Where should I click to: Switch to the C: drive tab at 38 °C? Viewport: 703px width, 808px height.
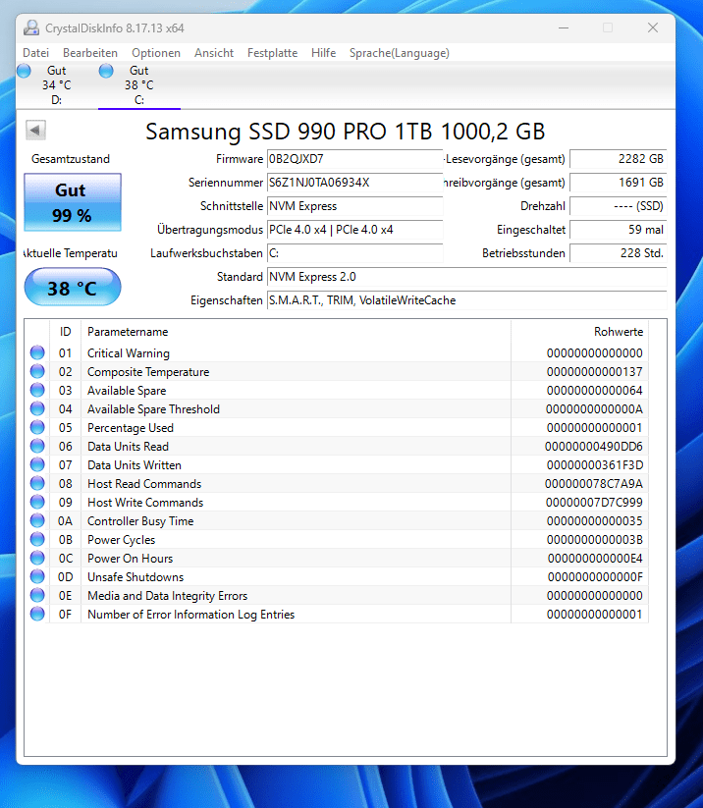[x=139, y=85]
